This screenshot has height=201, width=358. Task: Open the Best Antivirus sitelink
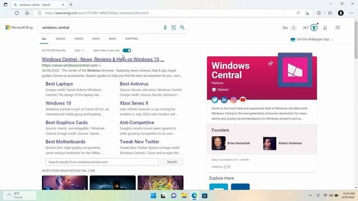pos(134,84)
